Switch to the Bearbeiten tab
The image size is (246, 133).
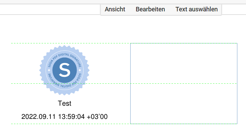pos(150,9)
